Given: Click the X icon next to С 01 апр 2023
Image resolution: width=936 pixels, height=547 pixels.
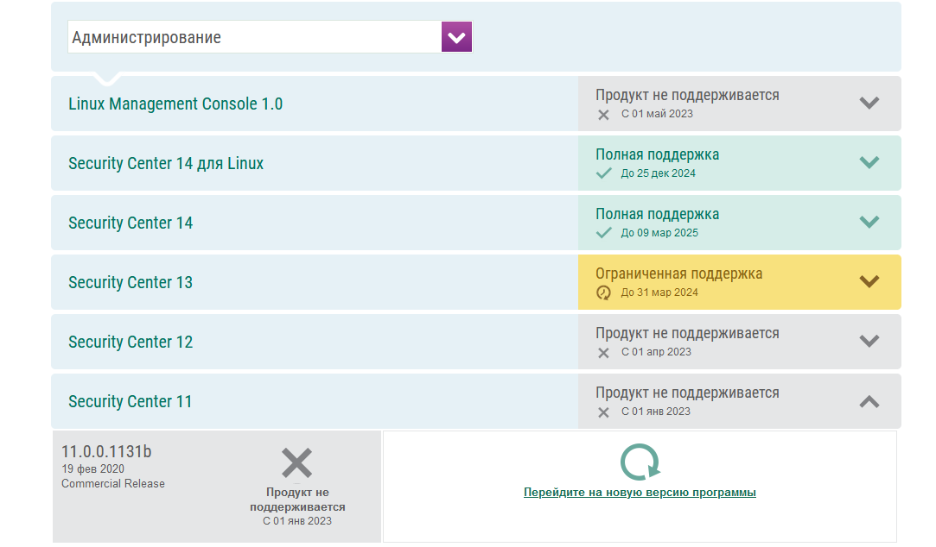Looking at the screenshot, I should point(603,354).
